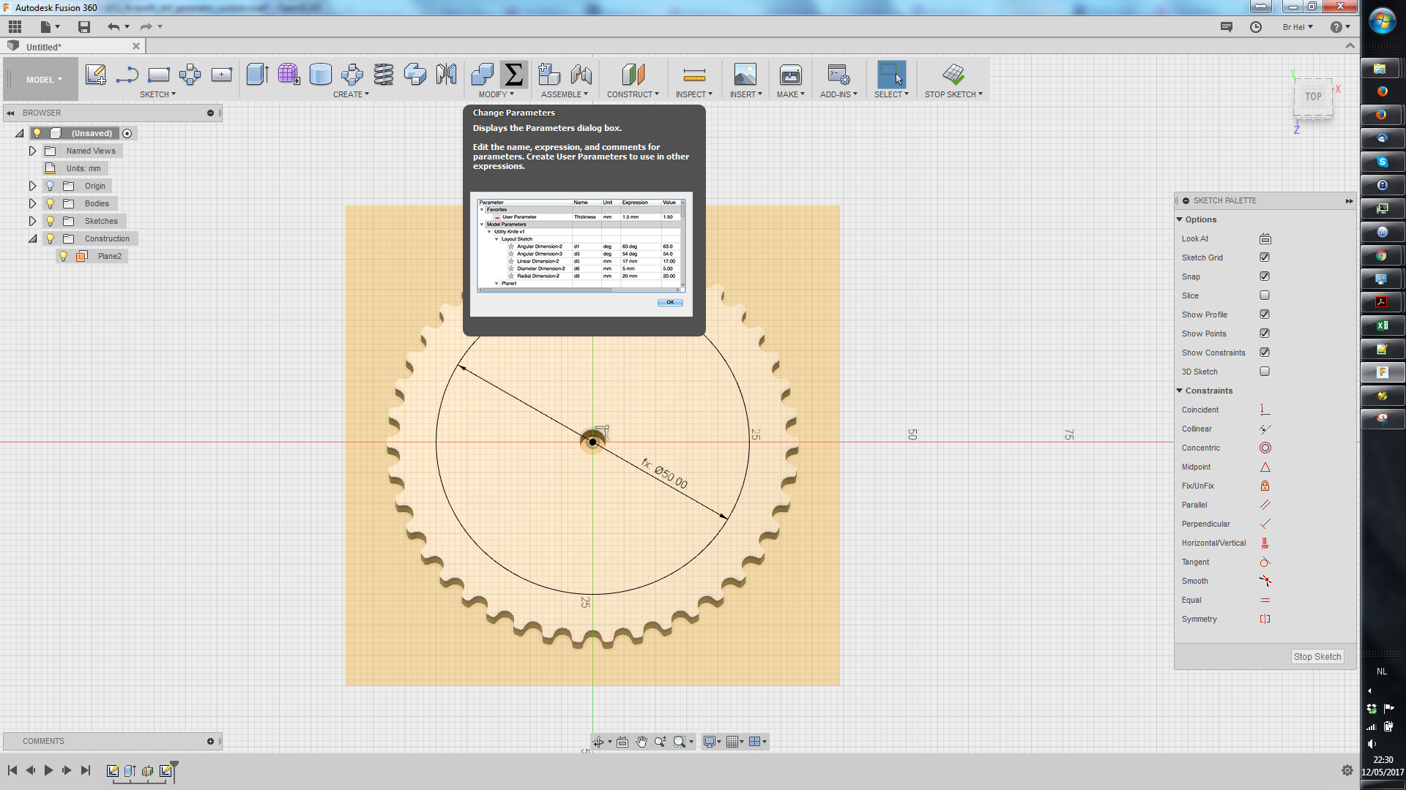
Task: Select the Create tool in toolbar
Action: click(351, 94)
